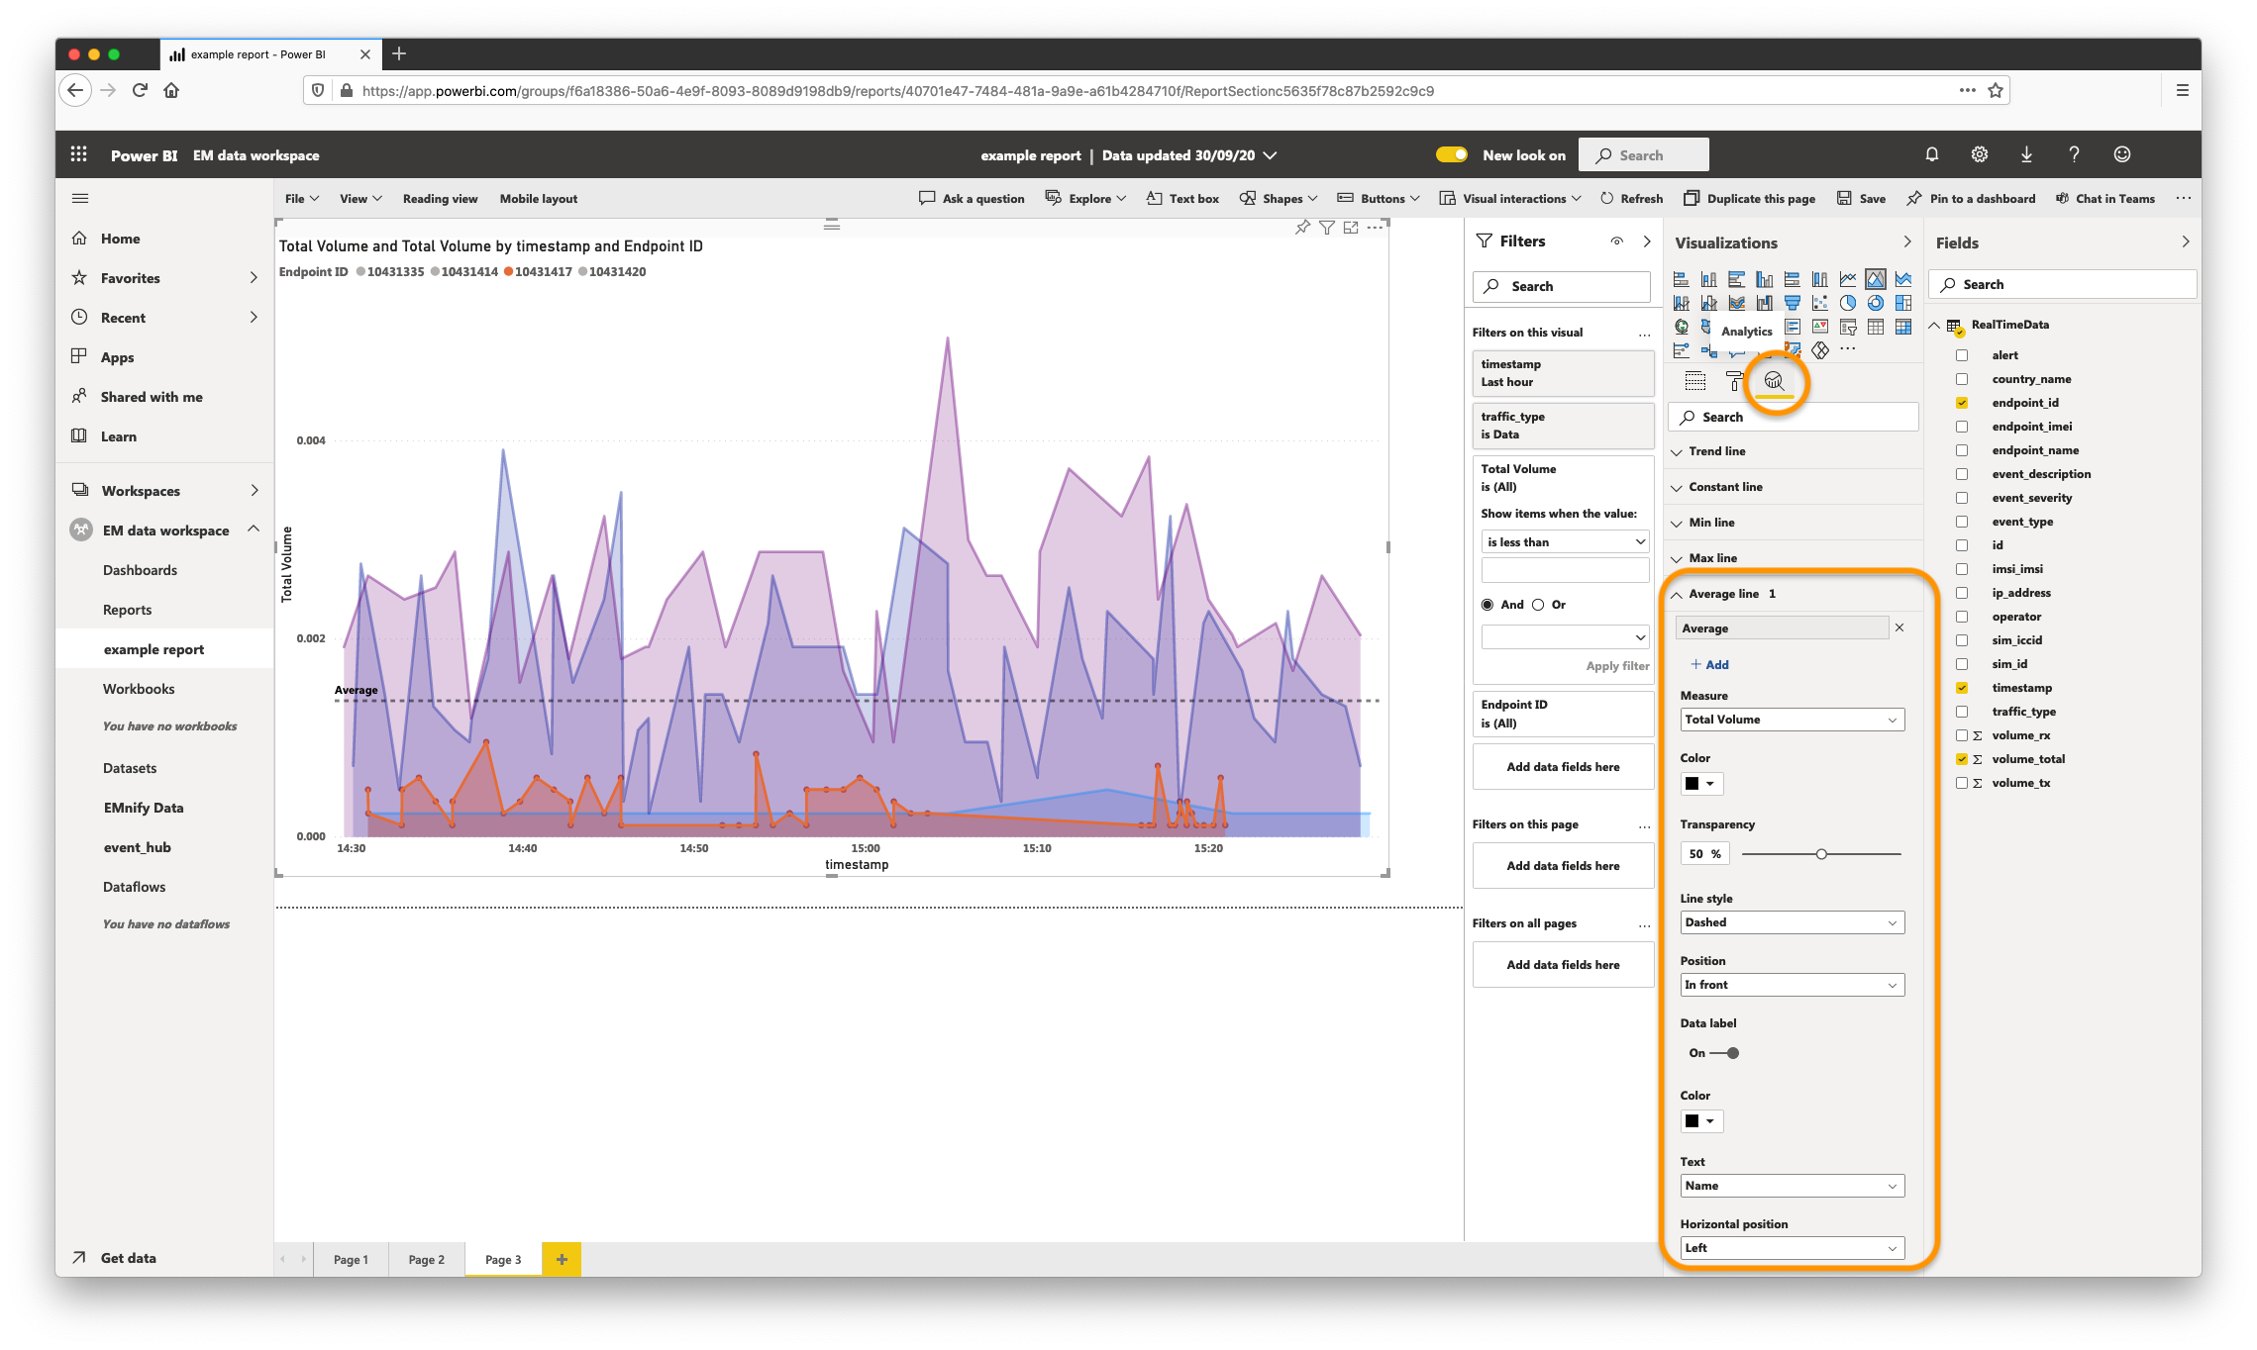Click the download arrow icon in header
Screen dimensions: 2257x1350
tap(2026, 154)
